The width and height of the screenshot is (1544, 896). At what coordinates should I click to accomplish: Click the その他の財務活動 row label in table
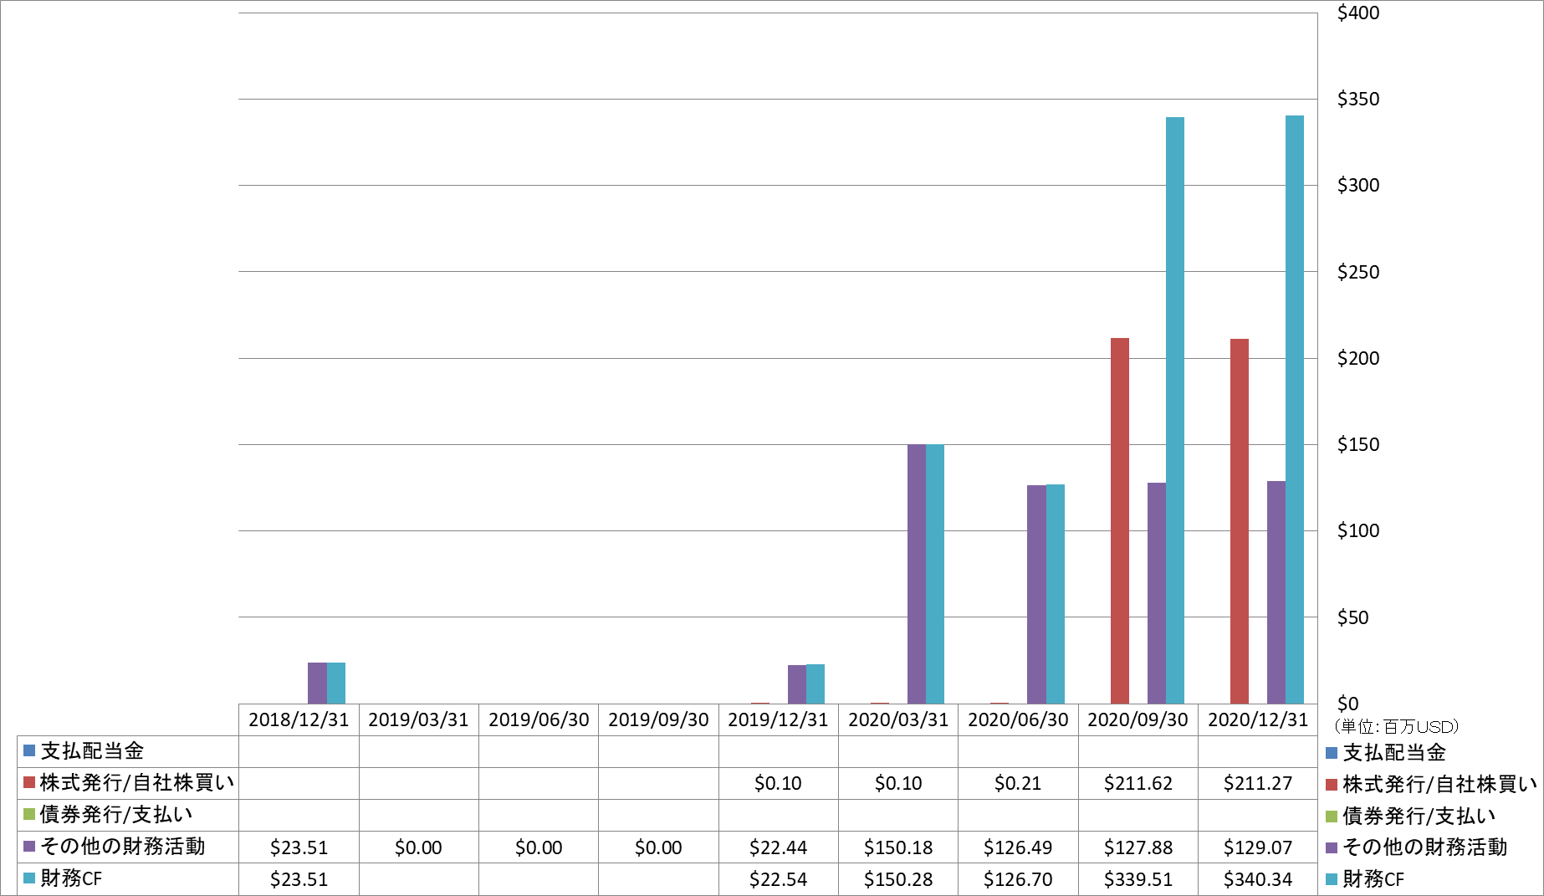point(122,846)
